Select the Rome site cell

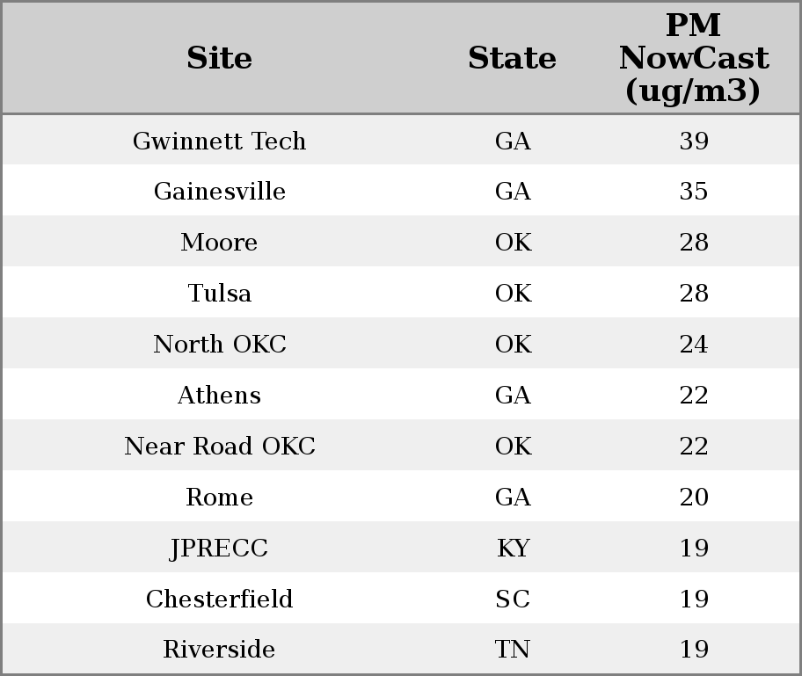click(219, 497)
